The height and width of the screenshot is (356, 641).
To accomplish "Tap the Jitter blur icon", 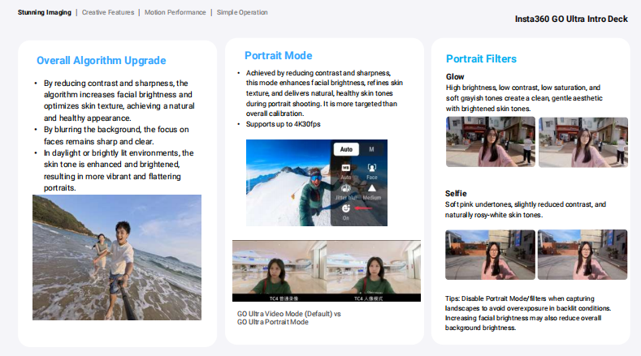I will 345,188.
